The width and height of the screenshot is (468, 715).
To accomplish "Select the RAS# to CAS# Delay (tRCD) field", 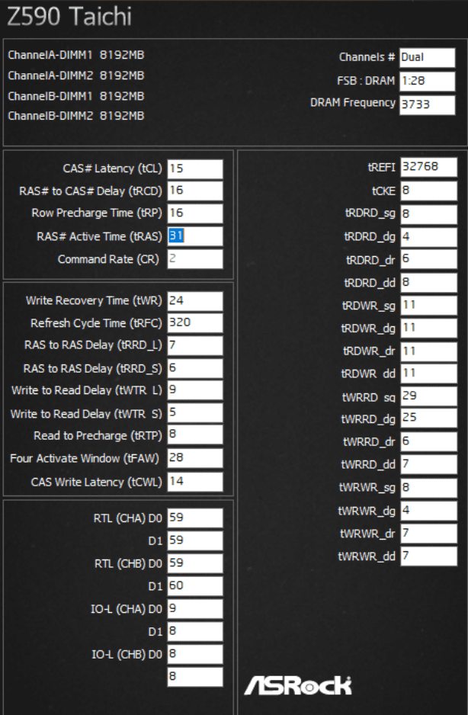I will coord(195,191).
